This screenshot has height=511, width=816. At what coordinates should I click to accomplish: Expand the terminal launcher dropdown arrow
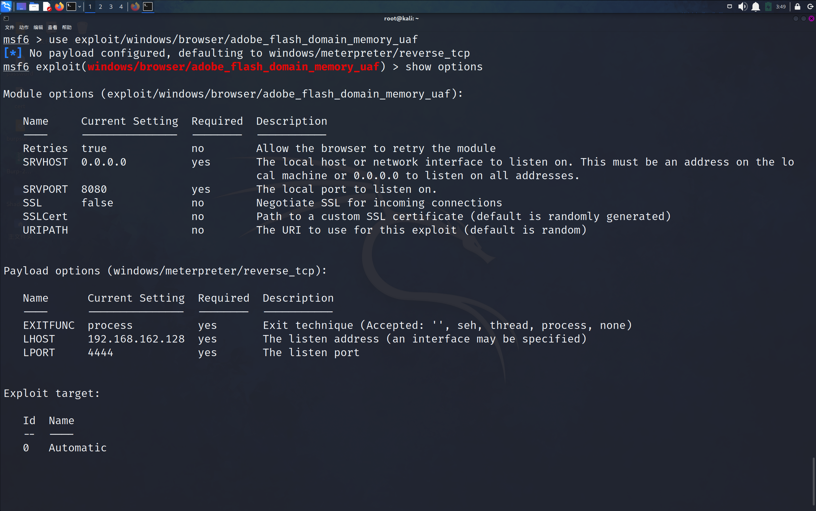point(79,6)
